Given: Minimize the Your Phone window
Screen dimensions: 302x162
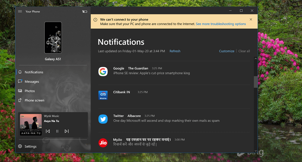Looking at the screenshot, I should click(x=230, y=11).
